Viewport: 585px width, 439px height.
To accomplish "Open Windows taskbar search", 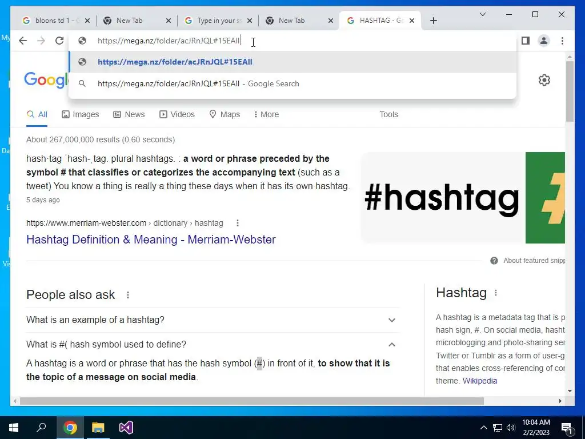I will pos(41,428).
